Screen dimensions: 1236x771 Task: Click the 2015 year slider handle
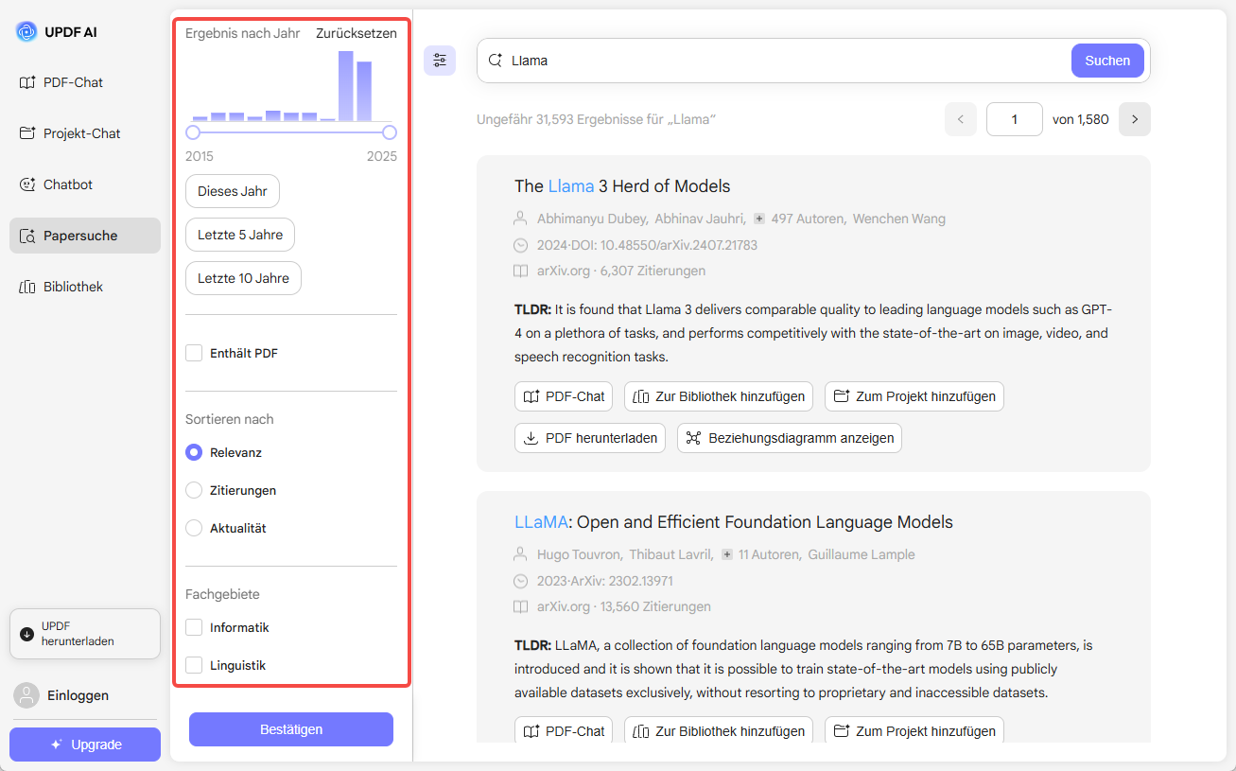pyautogui.click(x=193, y=132)
